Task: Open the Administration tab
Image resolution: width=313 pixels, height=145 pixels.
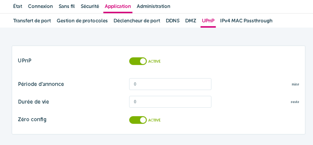Action: (x=153, y=6)
